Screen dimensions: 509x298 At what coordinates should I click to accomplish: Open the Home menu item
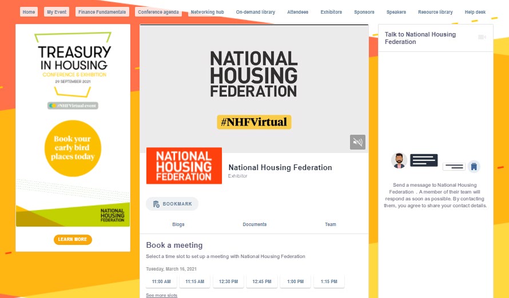point(29,12)
